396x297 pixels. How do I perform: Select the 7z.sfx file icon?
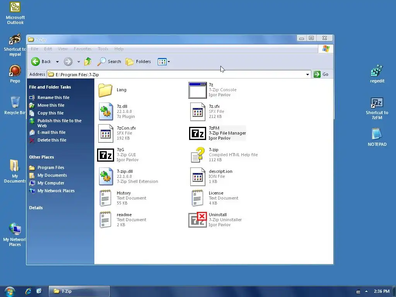coord(198,111)
